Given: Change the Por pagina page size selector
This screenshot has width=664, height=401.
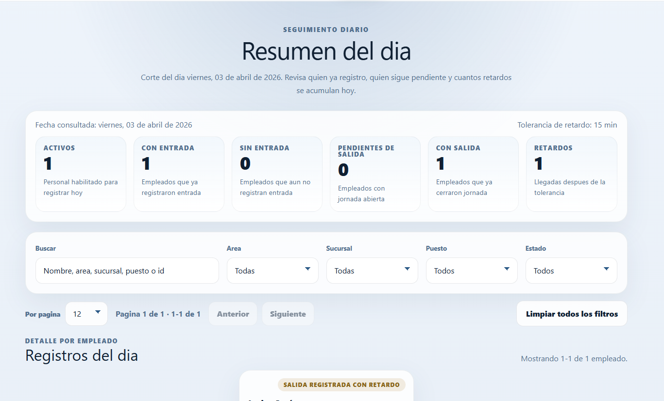Looking at the screenshot, I should point(86,313).
